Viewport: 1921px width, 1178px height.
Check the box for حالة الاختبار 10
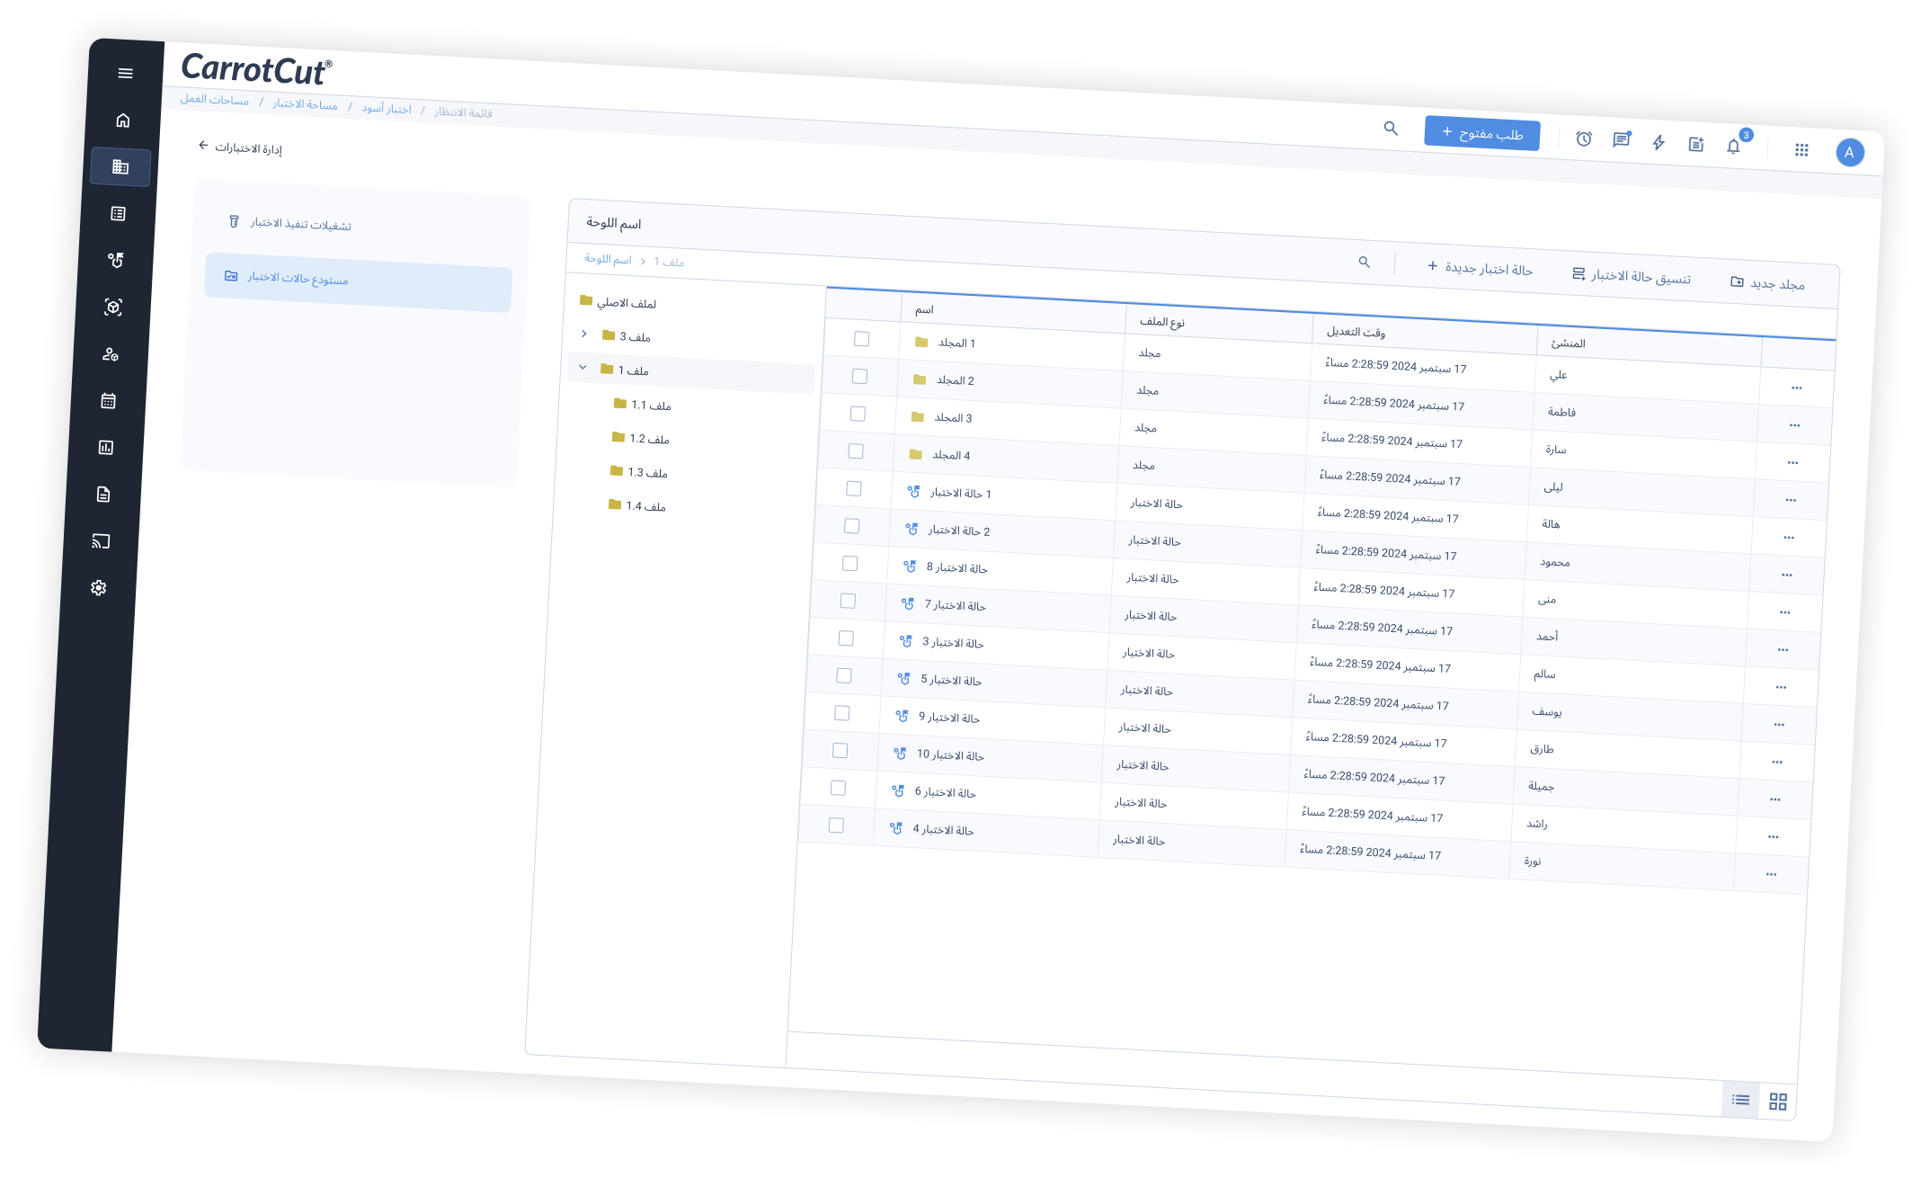840,750
